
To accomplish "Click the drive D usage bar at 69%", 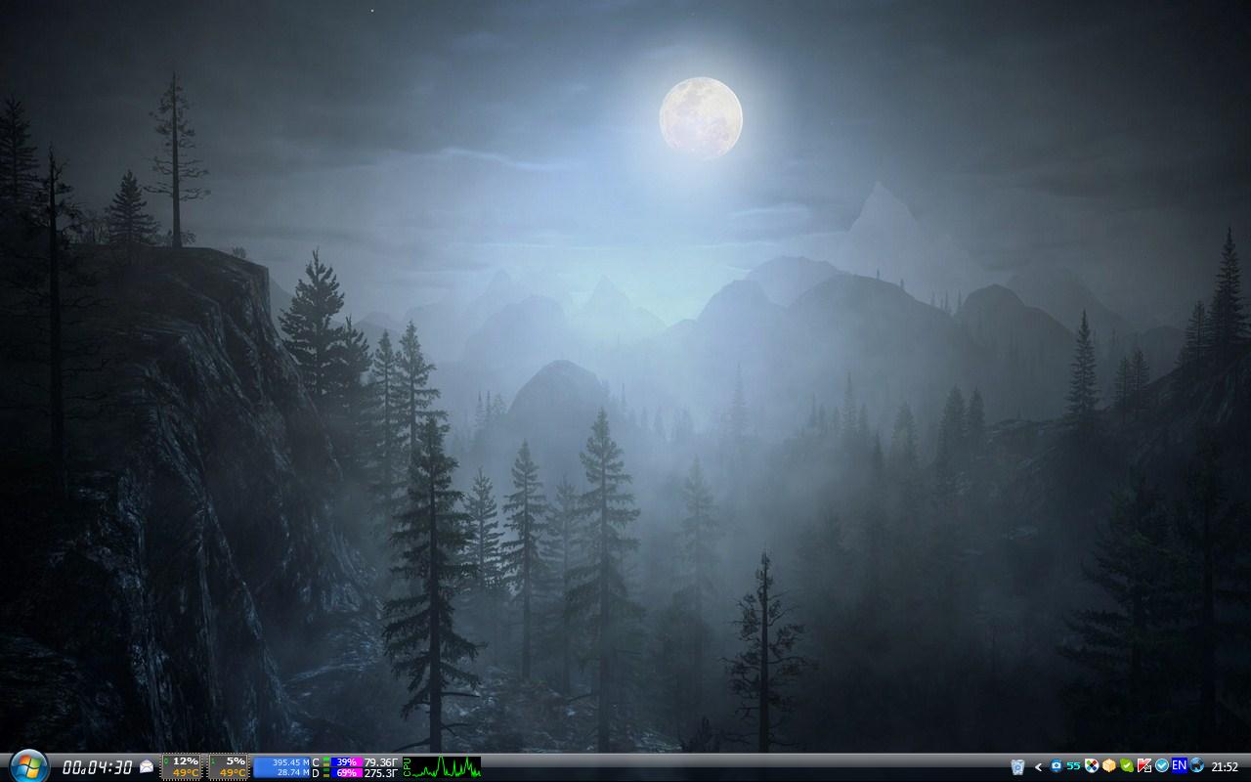I will (x=346, y=773).
